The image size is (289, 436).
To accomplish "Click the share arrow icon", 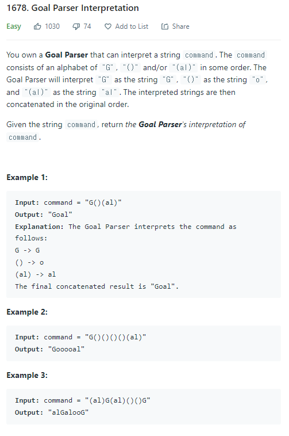I will pos(165,26).
